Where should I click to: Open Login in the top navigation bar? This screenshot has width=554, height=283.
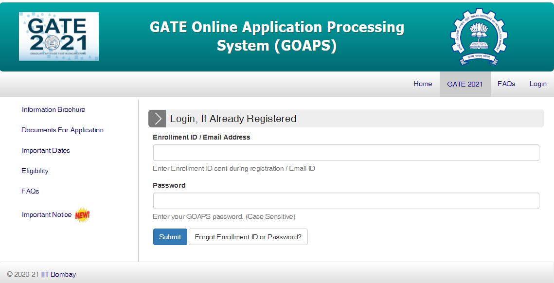tap(538, 84)
